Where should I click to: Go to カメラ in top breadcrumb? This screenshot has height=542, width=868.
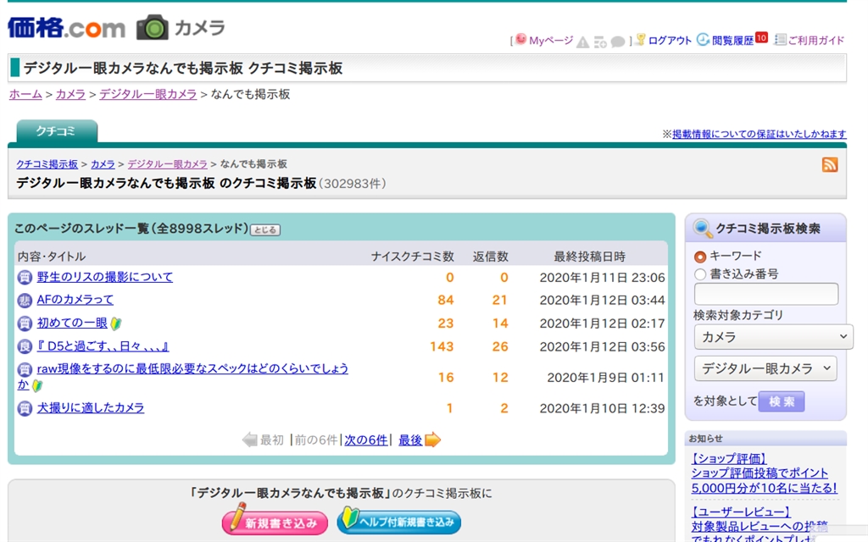(71, 94)
